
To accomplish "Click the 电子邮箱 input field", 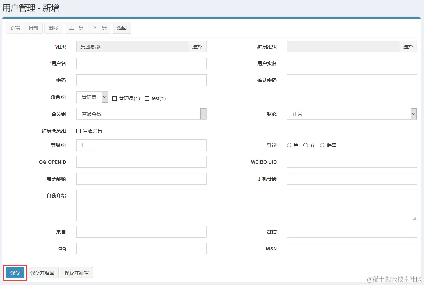I will [141, 179].
